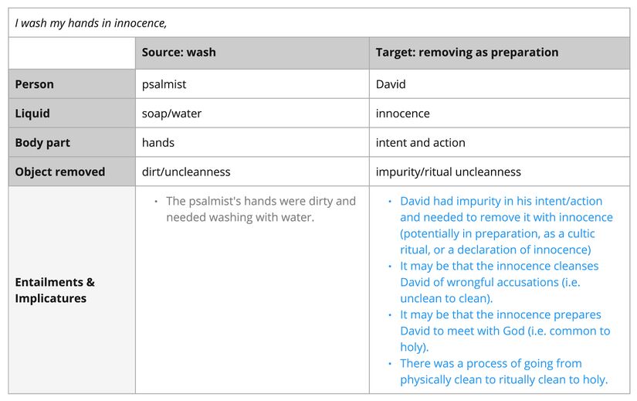Select the 'impurity/ritual uncleanness' cell

pyautogui.click(x=449, y=172)
